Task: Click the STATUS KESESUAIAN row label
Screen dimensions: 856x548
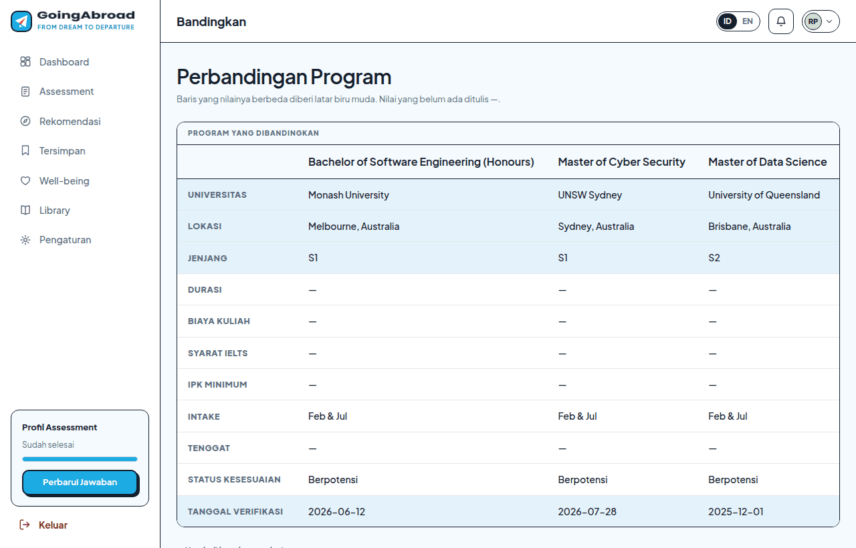Action: [x=234, y=480]
